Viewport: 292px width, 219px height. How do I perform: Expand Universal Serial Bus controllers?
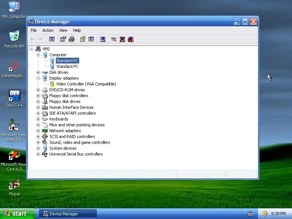[x=38, y=154]
